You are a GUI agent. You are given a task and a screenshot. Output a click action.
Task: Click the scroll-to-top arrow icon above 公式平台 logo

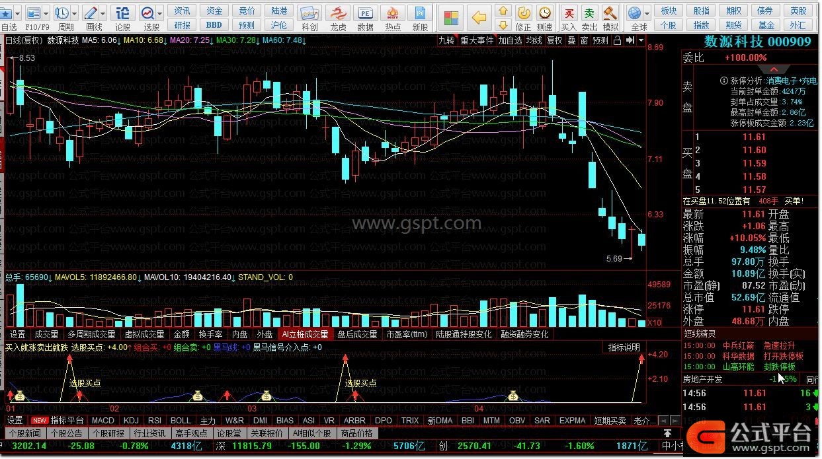[668, 433]
